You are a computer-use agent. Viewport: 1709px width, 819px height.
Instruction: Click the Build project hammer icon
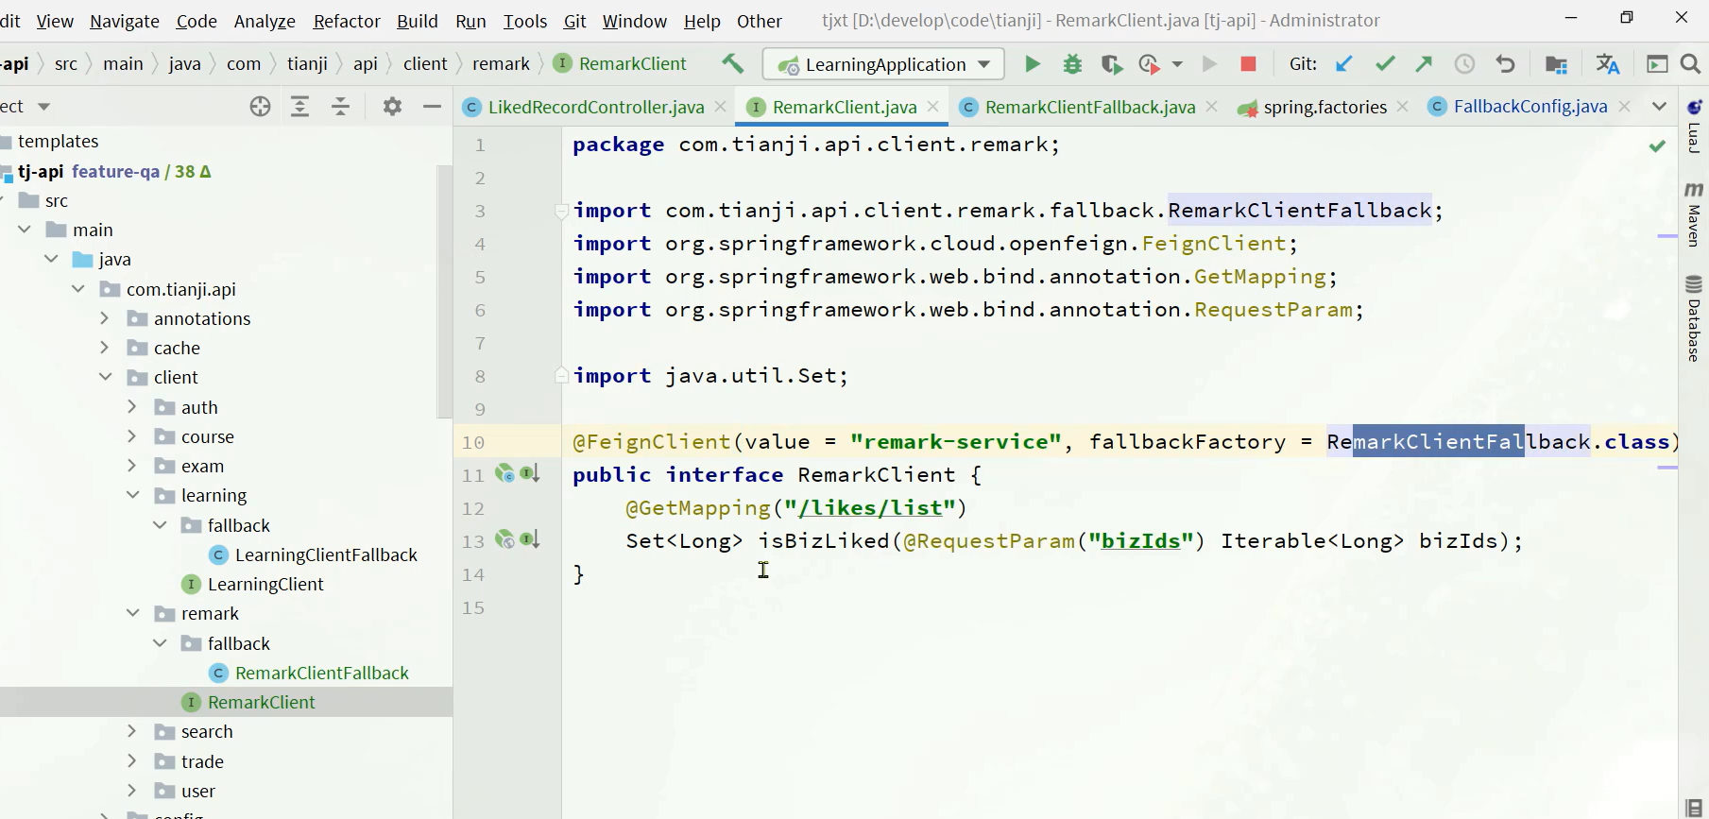[x=732, y=64]
